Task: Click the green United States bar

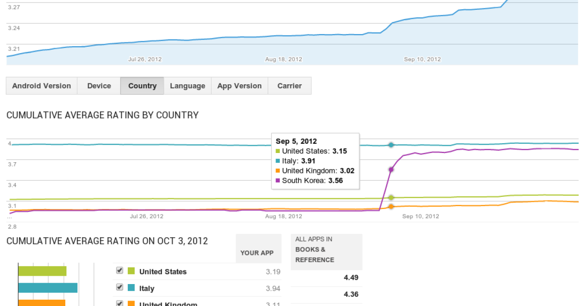Action: [42, 271]
